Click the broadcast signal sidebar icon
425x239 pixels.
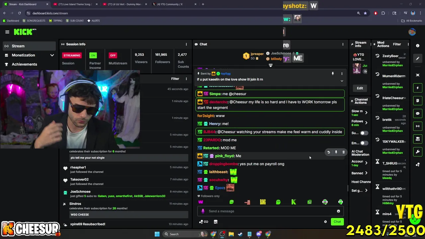click(418, 126)
